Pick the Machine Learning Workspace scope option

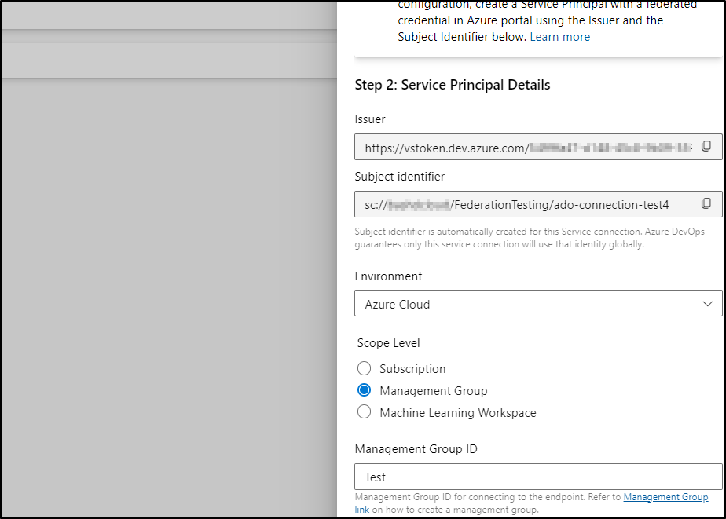364,412
